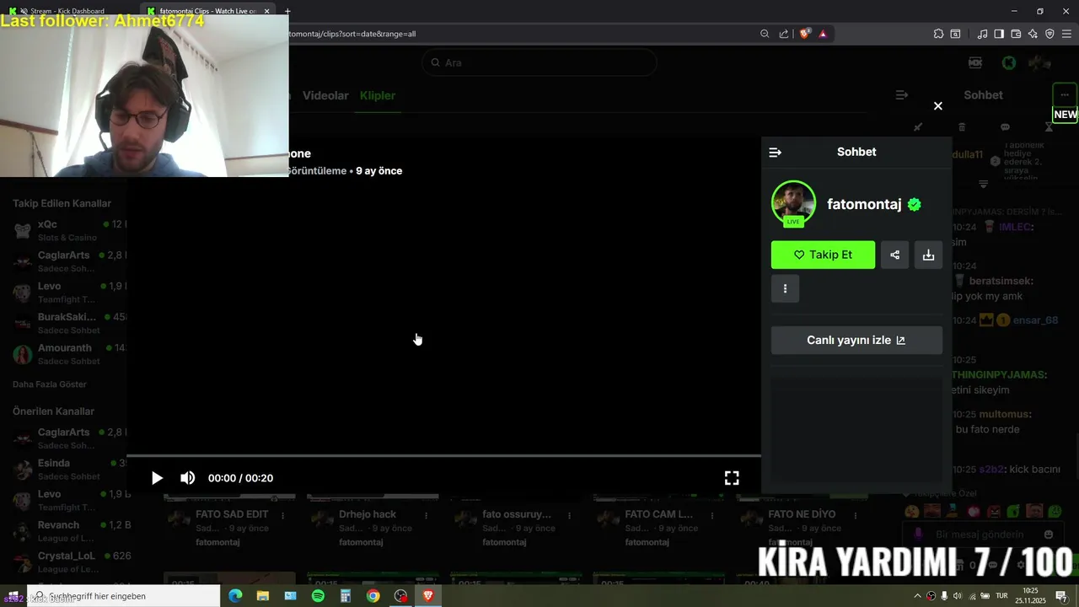Switch to the Videolar tab

pos(325,95)
